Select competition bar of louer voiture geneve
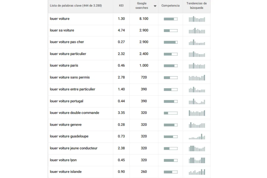This screenshot has height=178, width=267. (x=171, y=125)
